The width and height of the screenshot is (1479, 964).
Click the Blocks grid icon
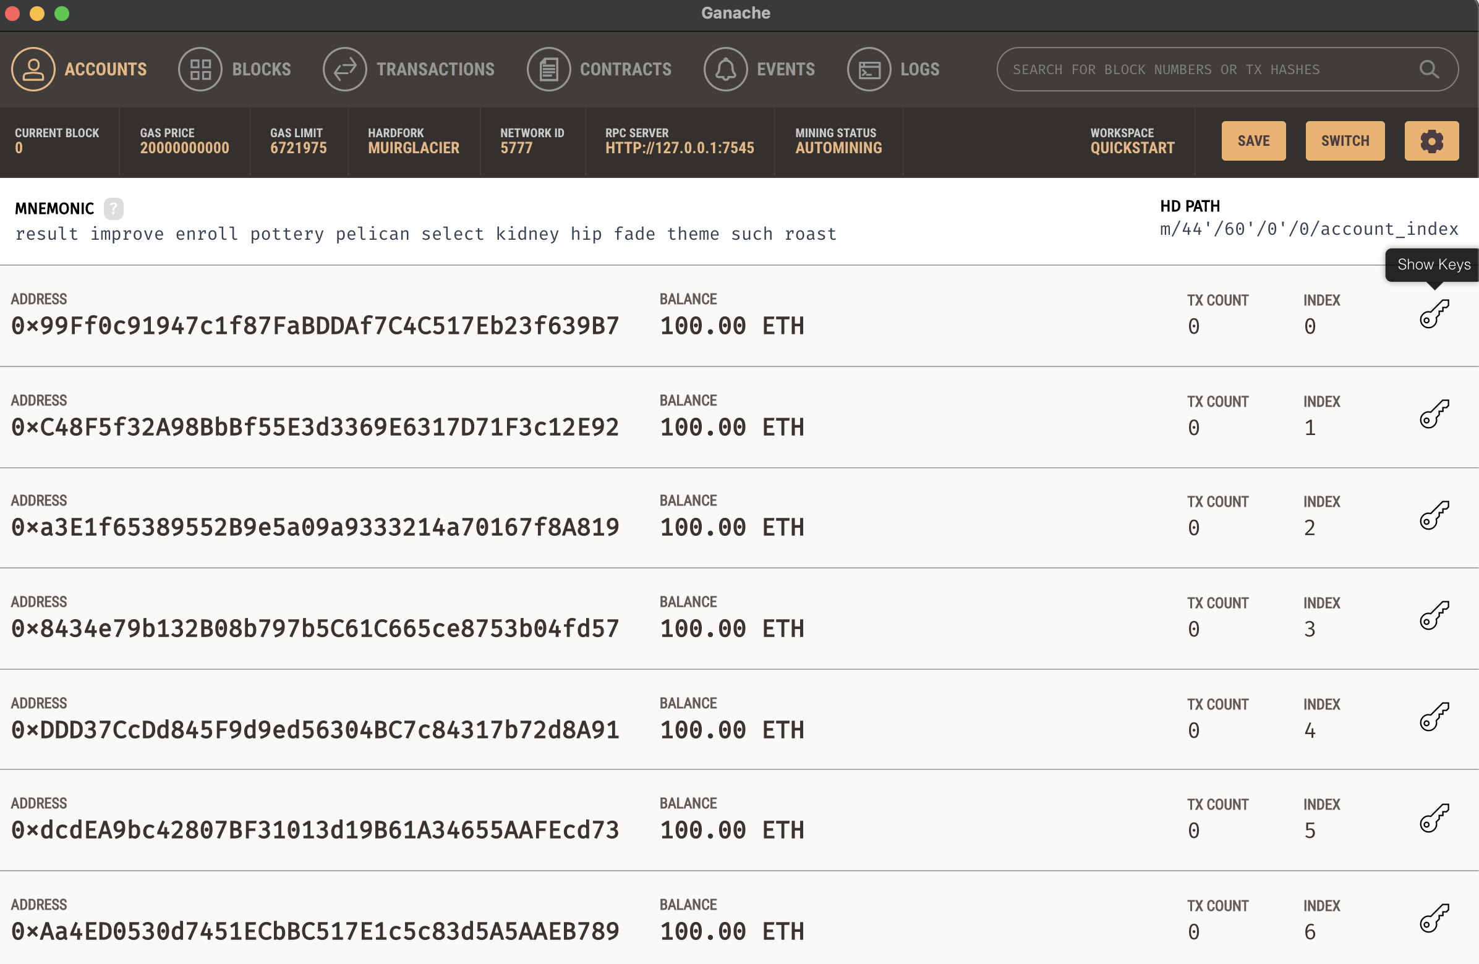pyautogui.click(x=200, y=69)
